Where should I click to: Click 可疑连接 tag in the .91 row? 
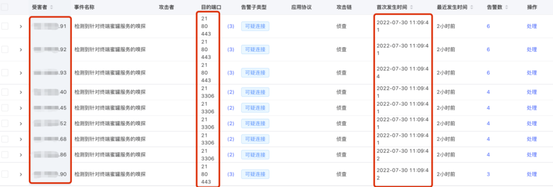click(x=255, y=26)
